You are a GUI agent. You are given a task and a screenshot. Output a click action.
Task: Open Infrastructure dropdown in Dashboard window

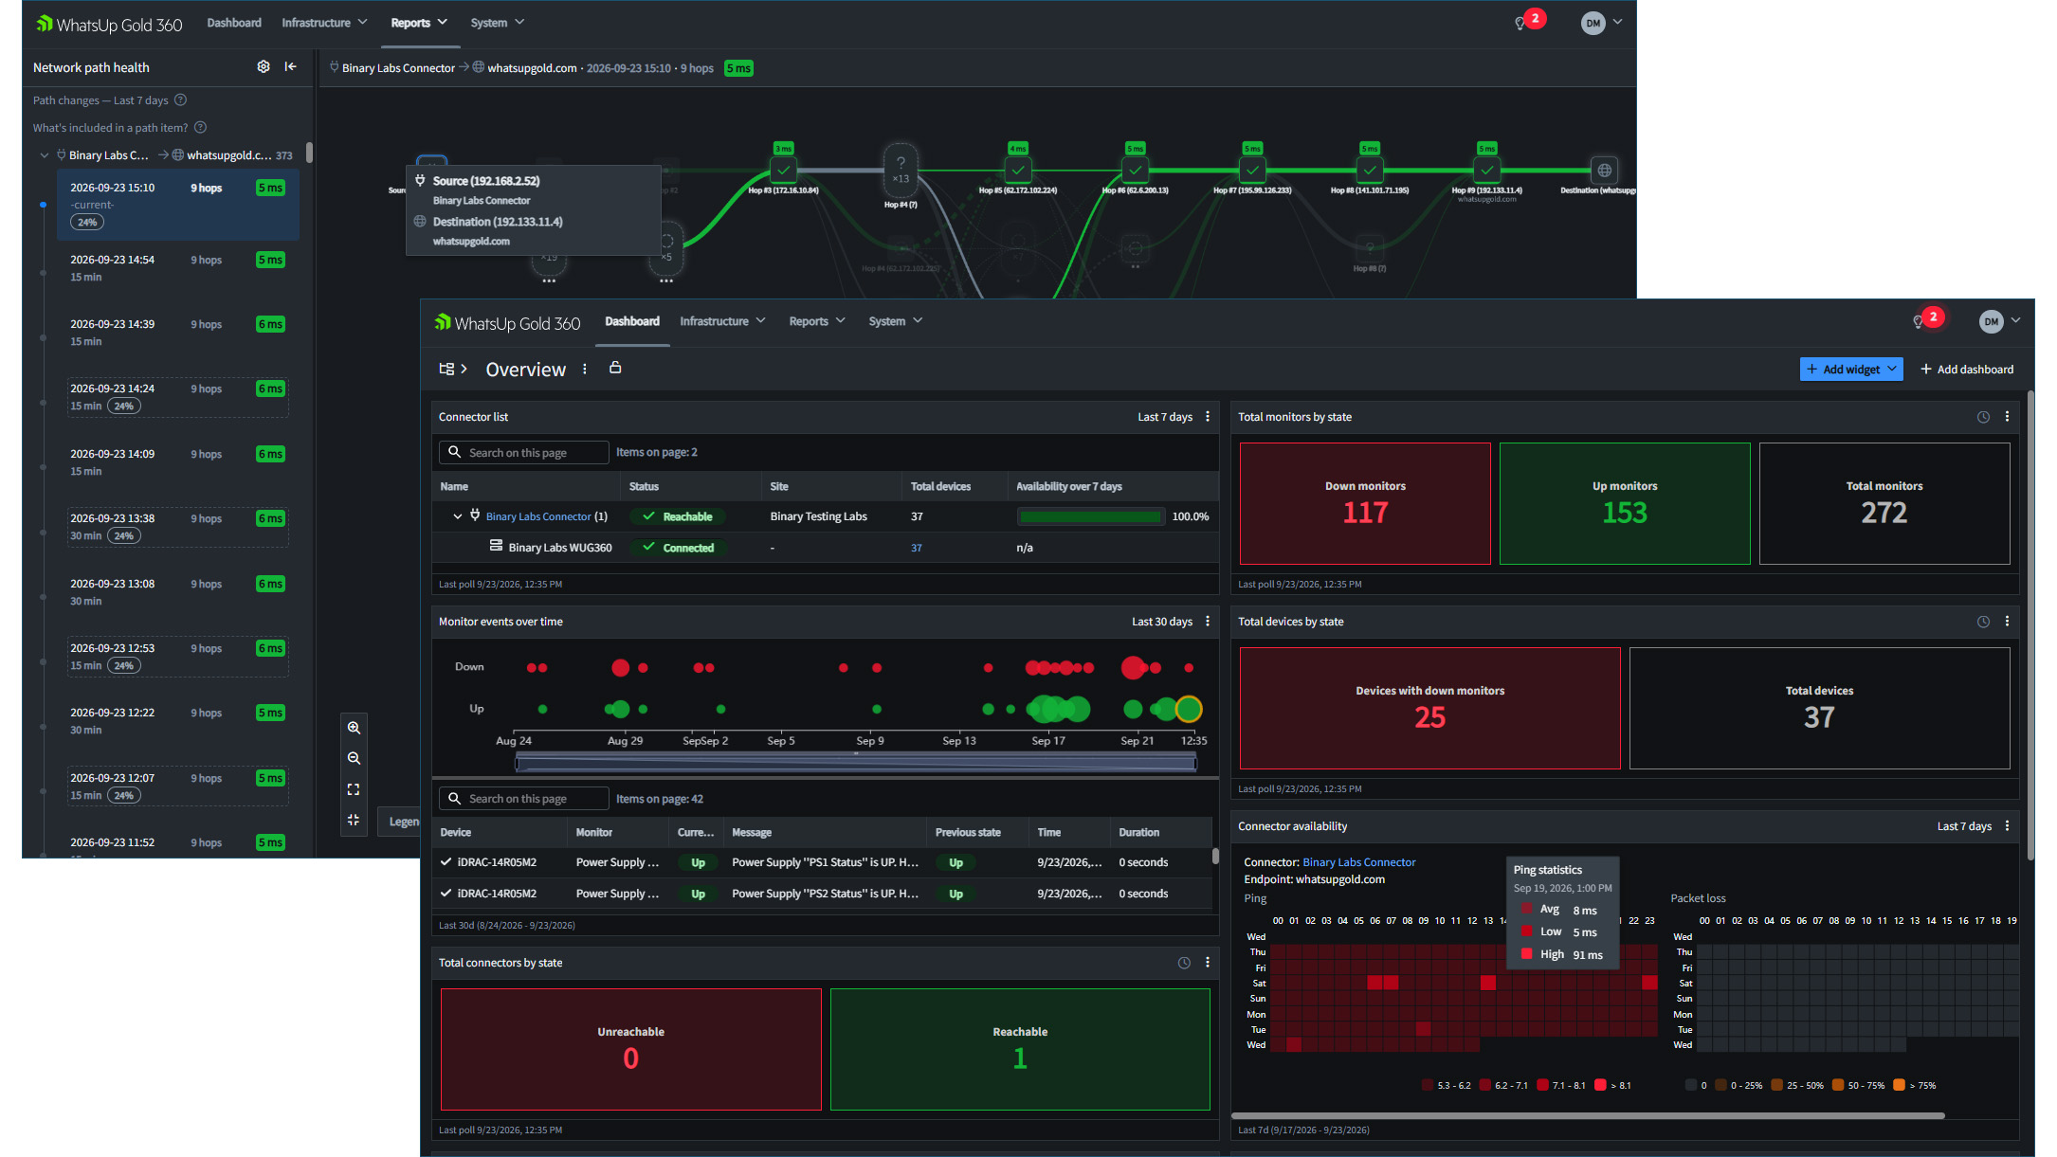click(x=722, y=321)
